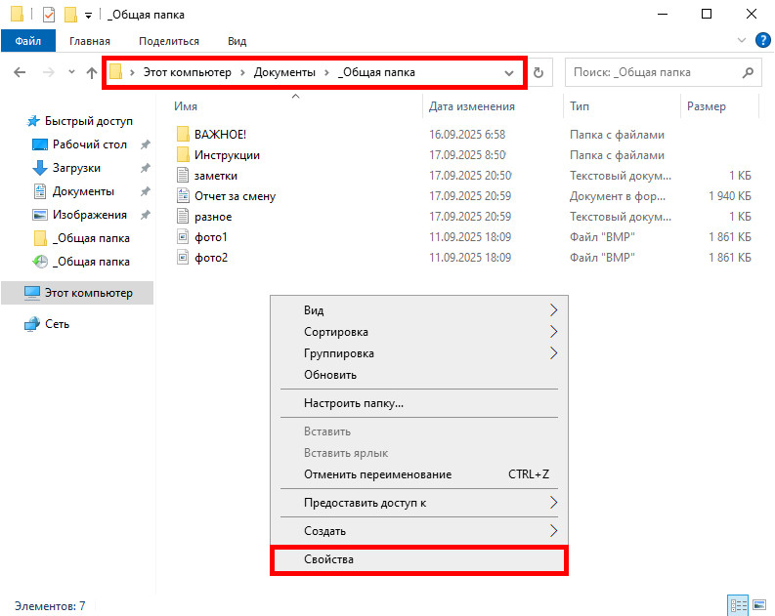The height and width of the screenshot is (616, 775).
Task: Select the фото1 BMP file
Action: 211,237
